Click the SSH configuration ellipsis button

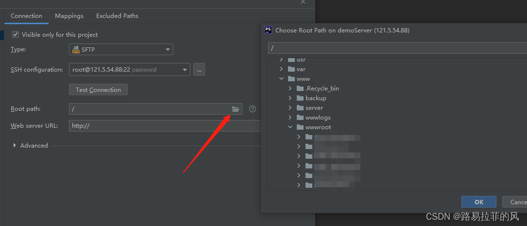pos(199,70)
